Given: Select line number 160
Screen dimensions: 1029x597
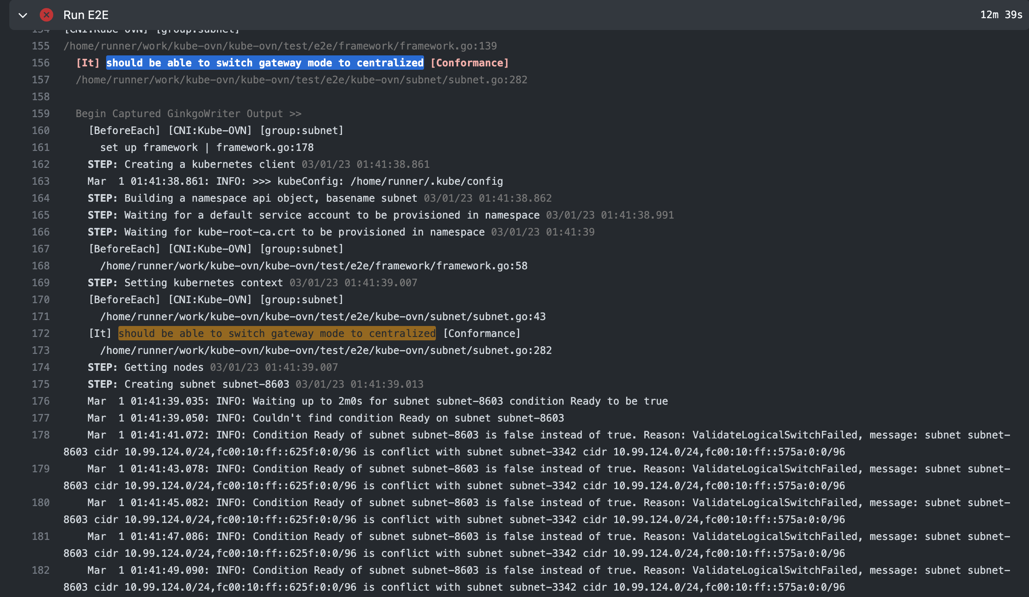Looking at the screenshot, I should pyautogui.click(x=40, y=130).
